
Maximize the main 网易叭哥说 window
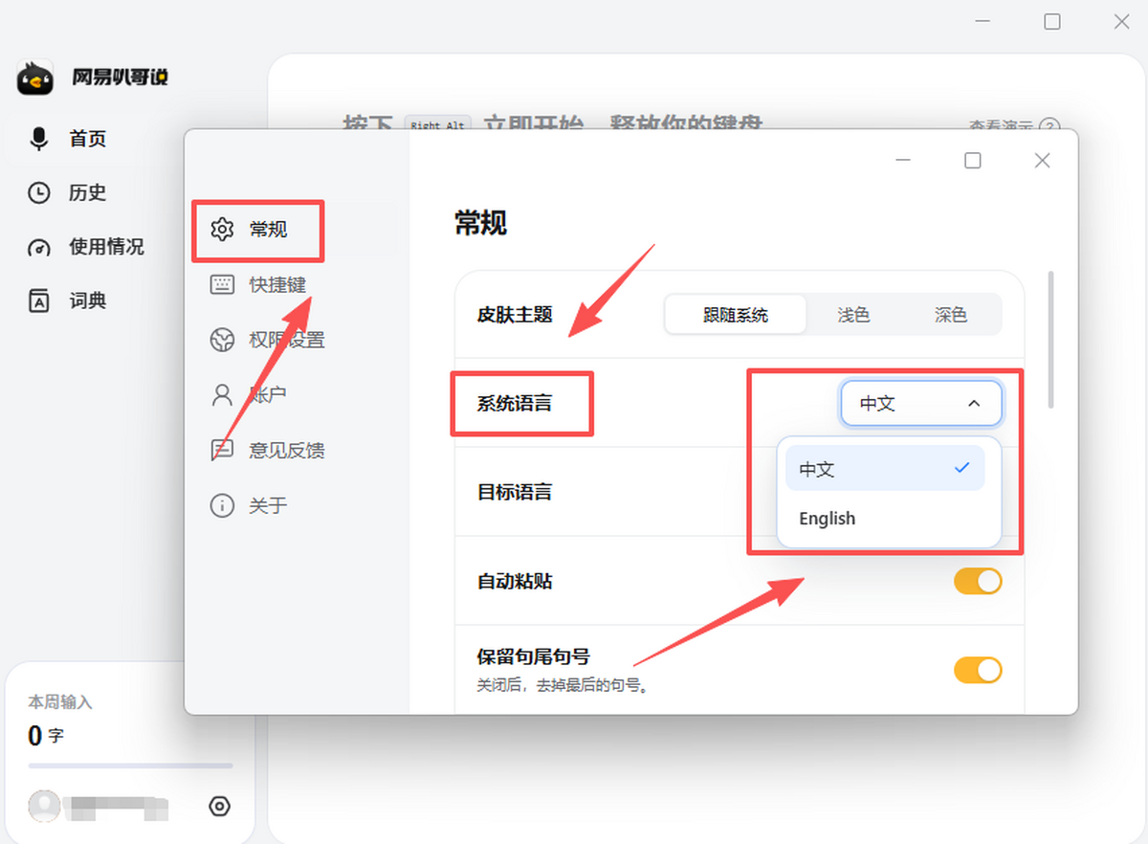click(1052, 21)
